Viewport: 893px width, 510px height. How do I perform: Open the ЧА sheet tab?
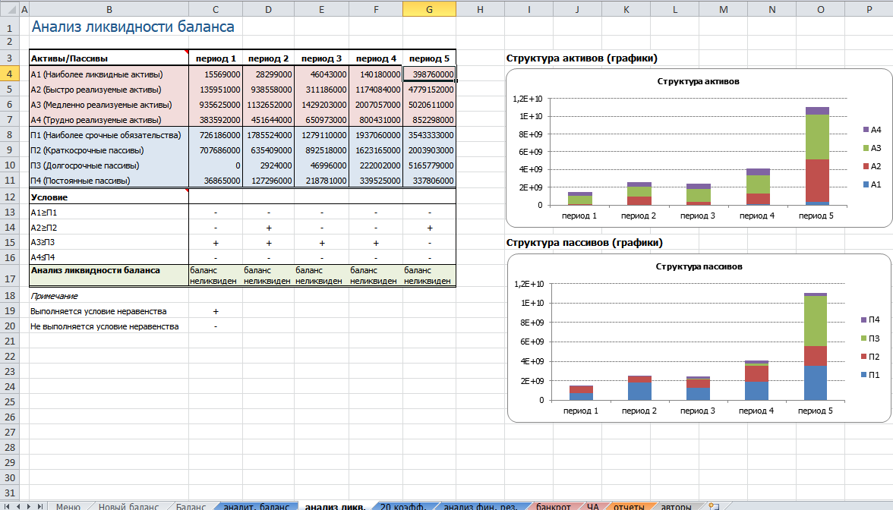[593, 506]
